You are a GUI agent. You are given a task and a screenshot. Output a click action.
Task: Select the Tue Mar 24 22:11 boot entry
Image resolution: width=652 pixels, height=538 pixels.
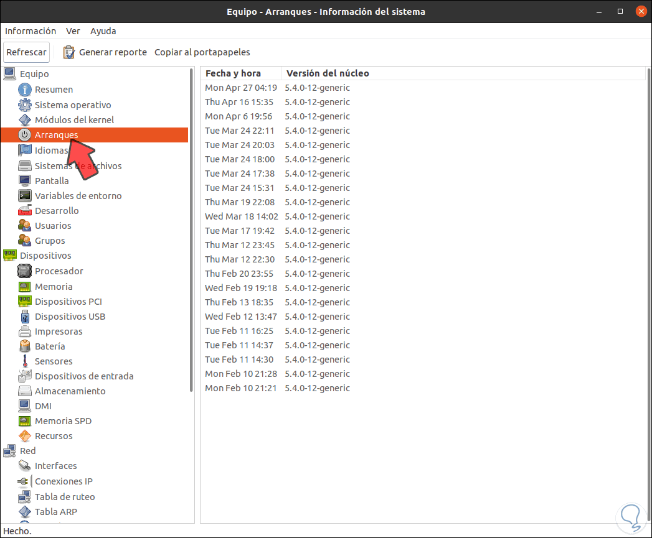pos(423,131)
